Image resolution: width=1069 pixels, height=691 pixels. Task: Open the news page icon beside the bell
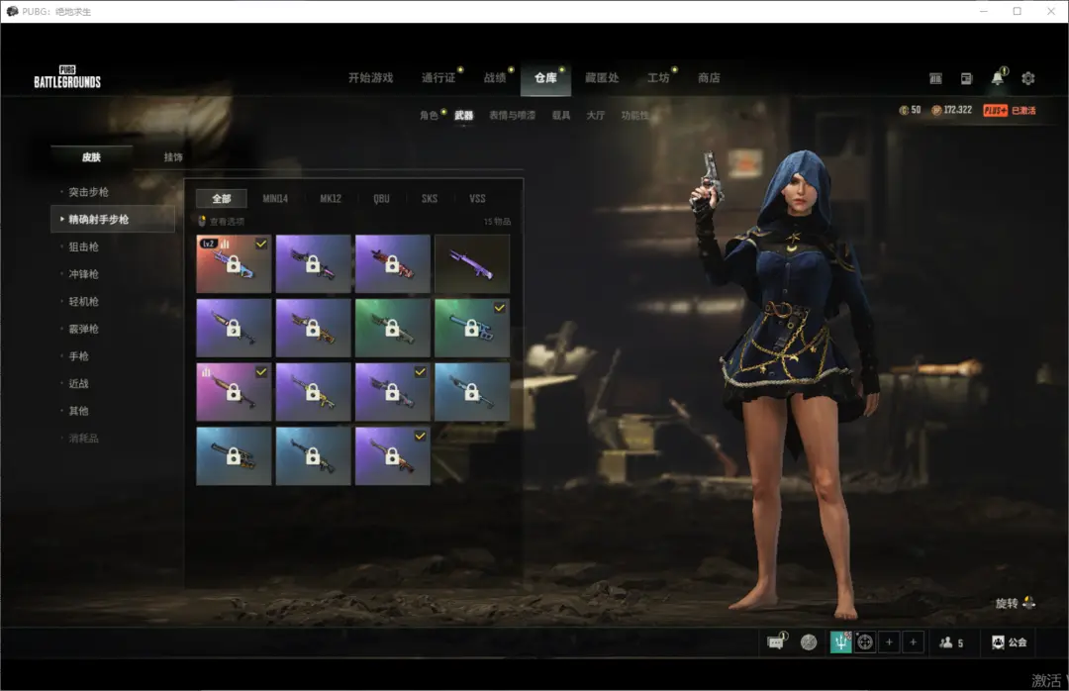pos(967,78)
